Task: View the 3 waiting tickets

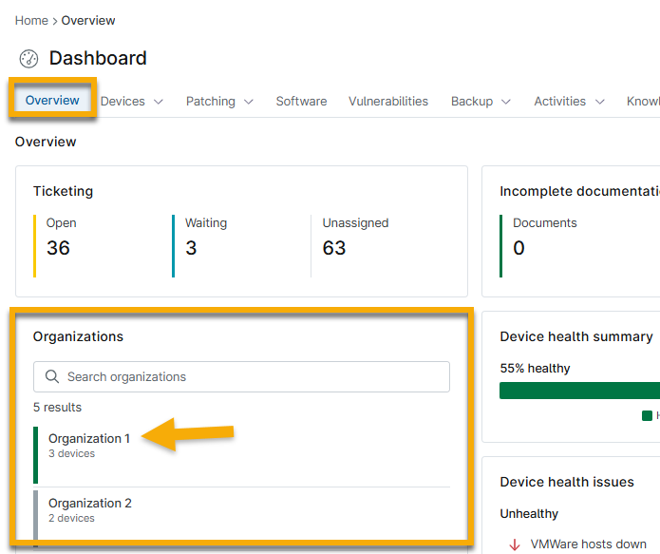Action: pyautogui.click(x=190, y=248)
